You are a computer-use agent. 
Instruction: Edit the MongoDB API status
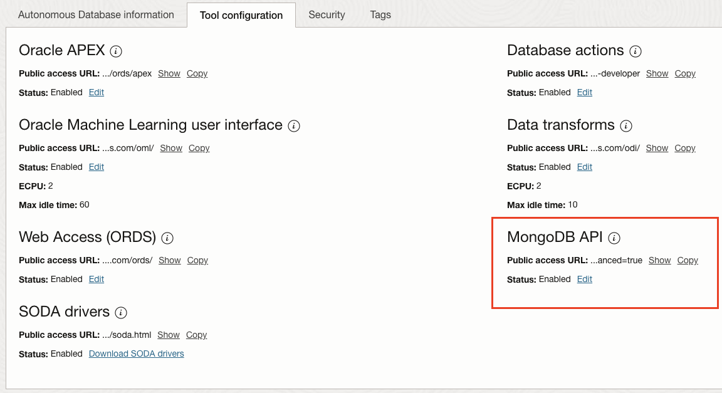(x=584, y=279)
